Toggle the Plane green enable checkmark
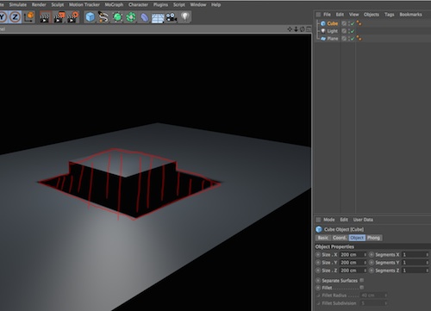 coord(353,39)
